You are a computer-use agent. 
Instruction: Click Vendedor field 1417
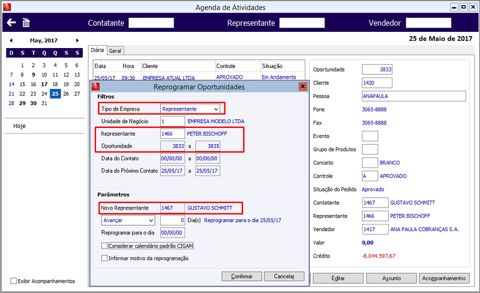point(376,229)
